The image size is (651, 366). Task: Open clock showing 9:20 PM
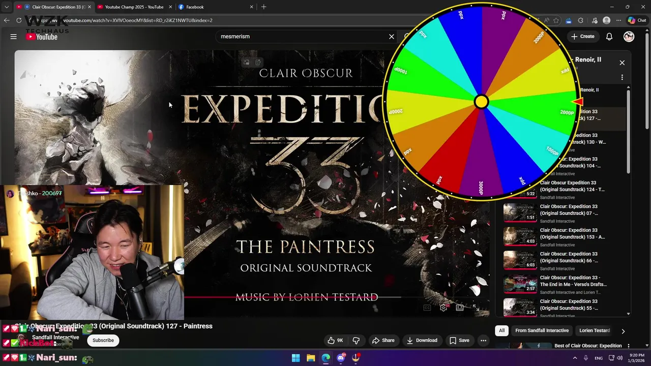pos(637,358)
